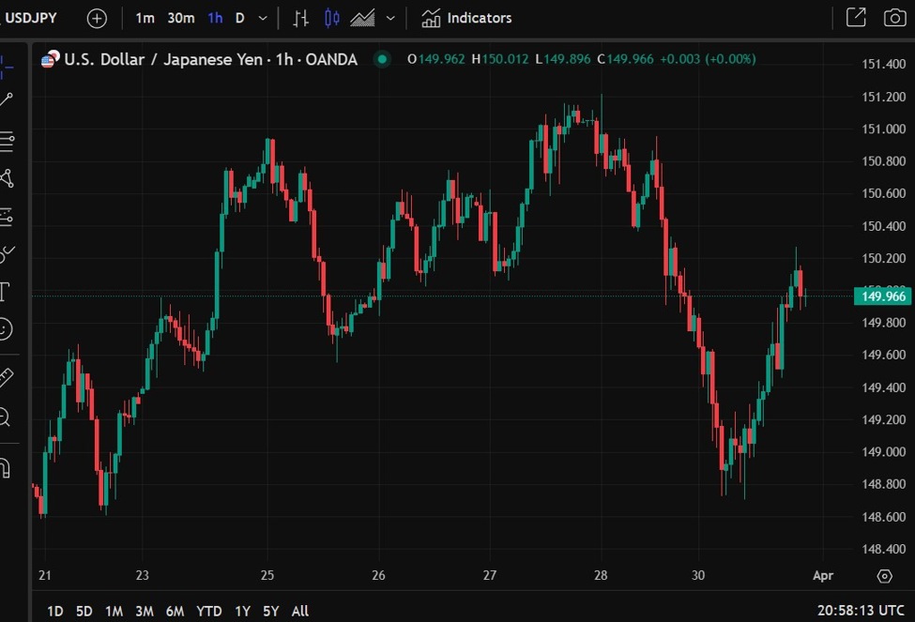Select the candlestick chart style icon
Screen dimensions: 915x622
[331, 18]
